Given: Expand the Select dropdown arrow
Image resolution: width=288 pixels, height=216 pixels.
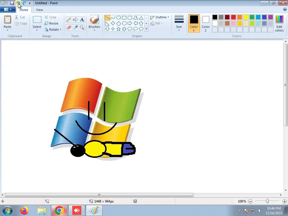Looking at the screenshot, I should coord(37,30).
